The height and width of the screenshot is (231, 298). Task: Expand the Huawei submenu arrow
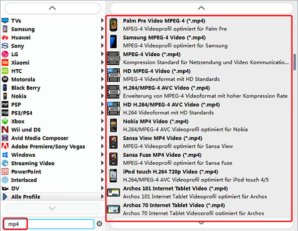point(102,37)
